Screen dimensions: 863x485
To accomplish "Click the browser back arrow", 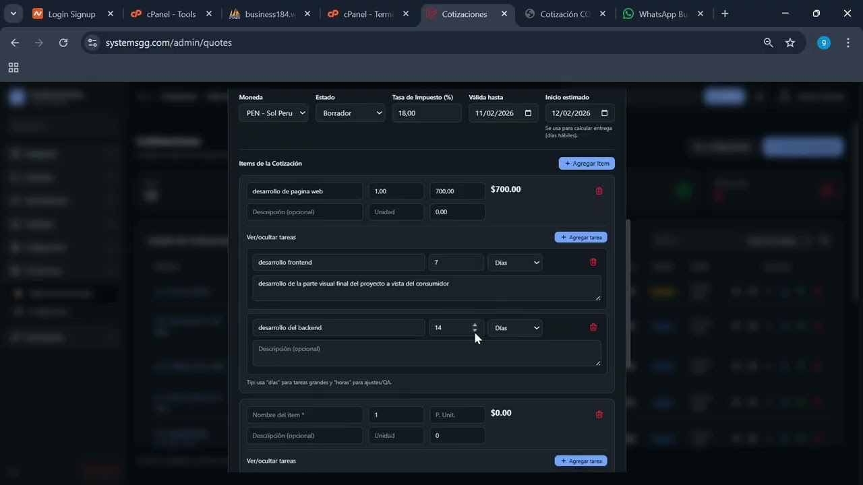I will (15, 42).
